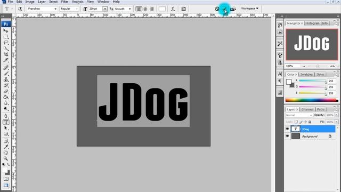This screenshot has width=341, height=192.
Task: Select the History Brush tool
Action: (x=6, y=85)
